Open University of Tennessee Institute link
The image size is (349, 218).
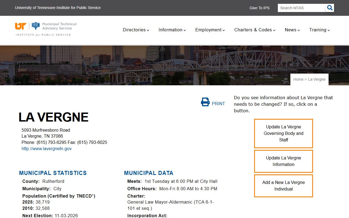(x=58, y=8)
